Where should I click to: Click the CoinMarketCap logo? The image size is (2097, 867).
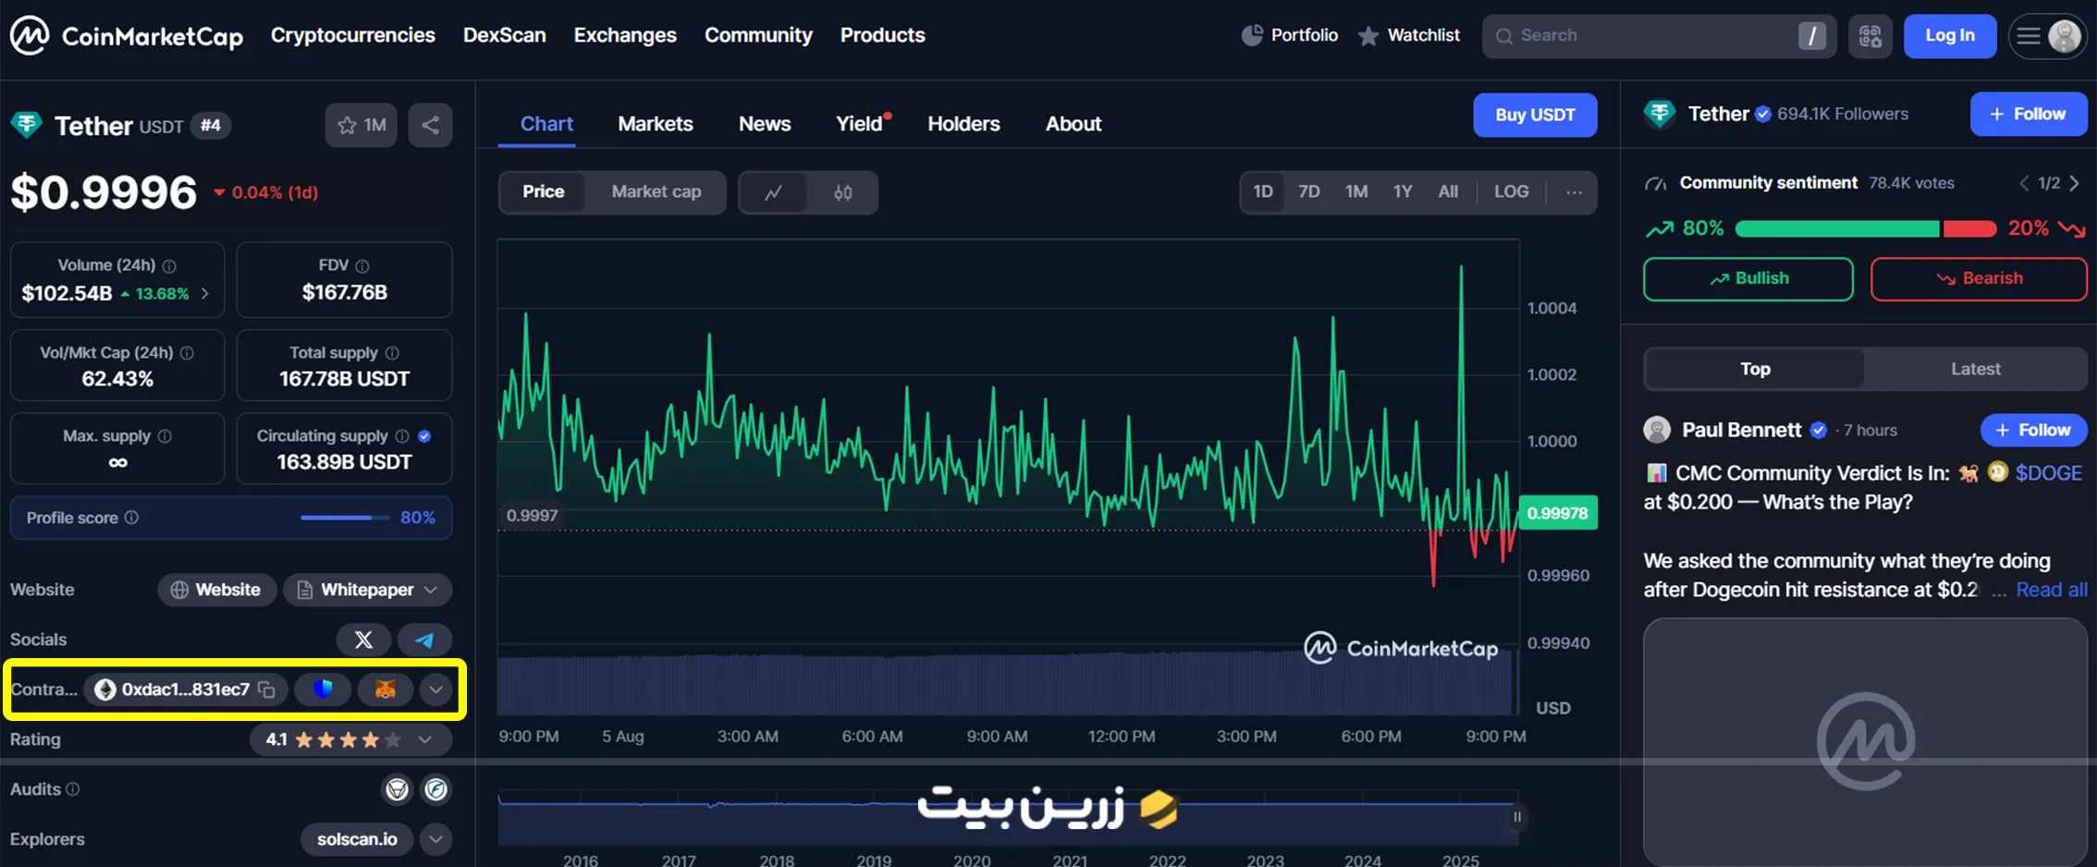coord(127,36)
